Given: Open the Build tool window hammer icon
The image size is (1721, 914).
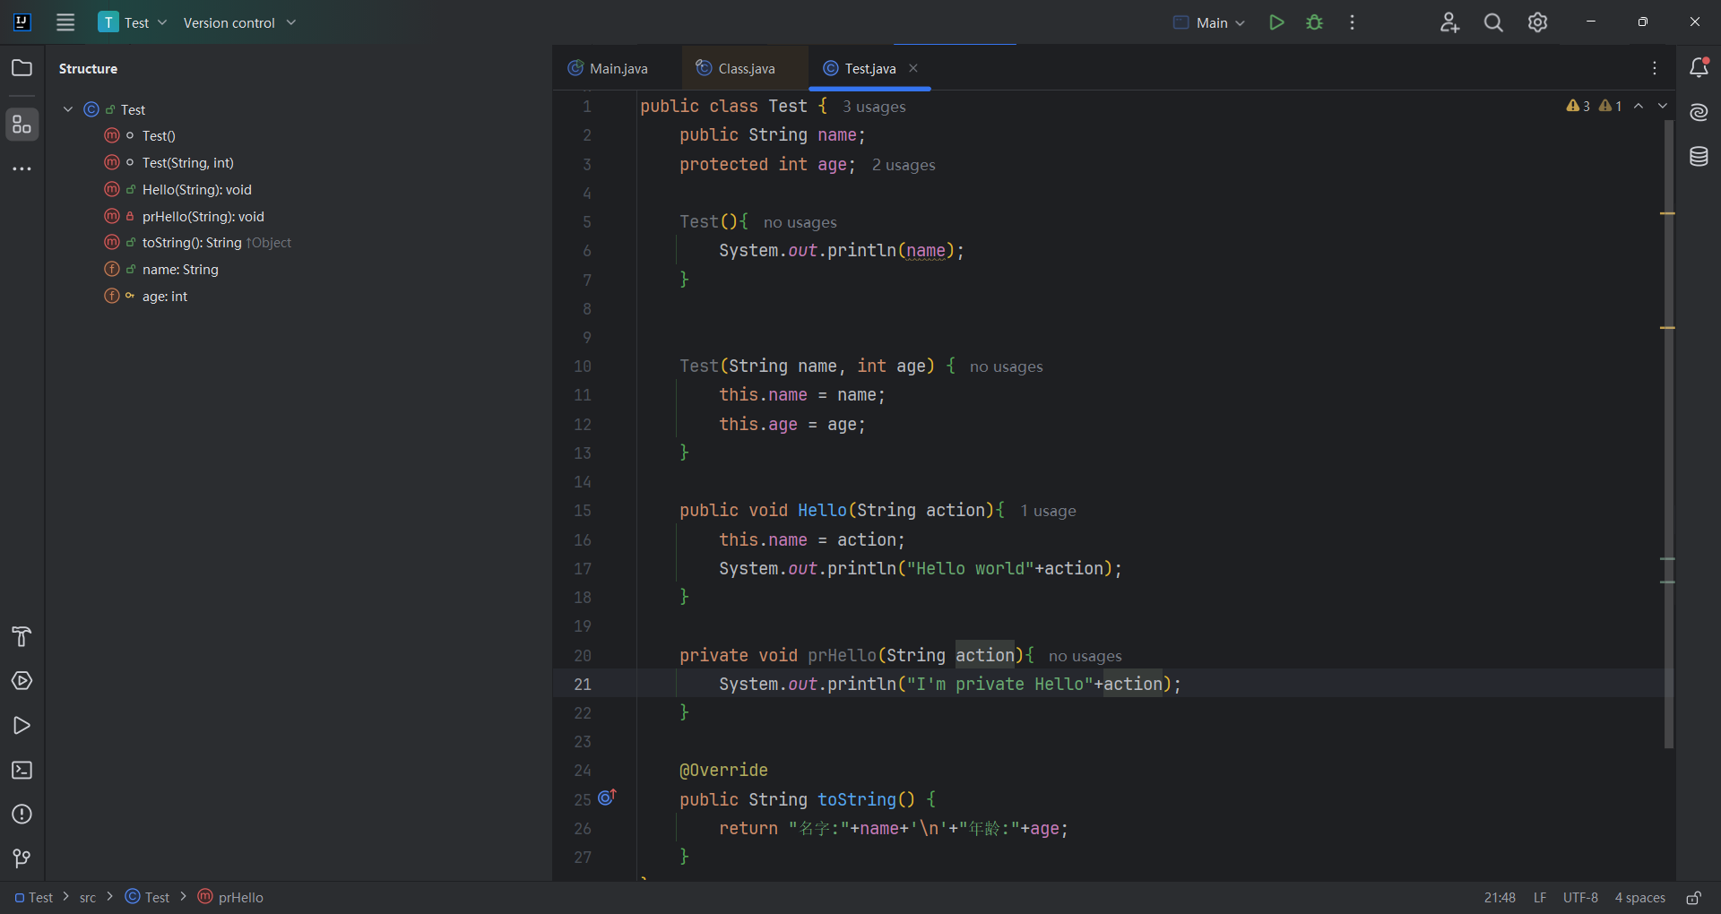Looking at the screenshot, I should click(x=22, y=636).
